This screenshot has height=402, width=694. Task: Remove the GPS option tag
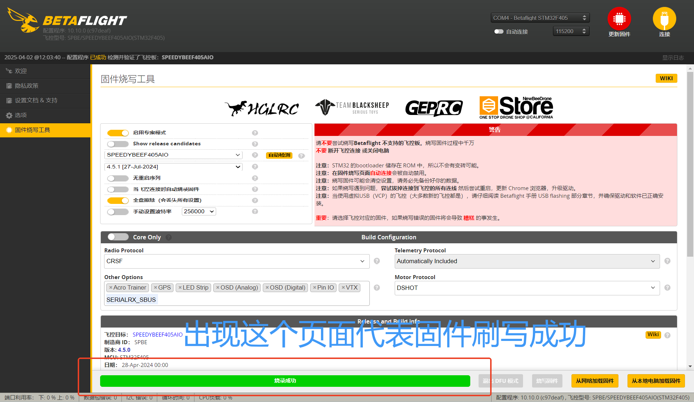tap(155, 287)
